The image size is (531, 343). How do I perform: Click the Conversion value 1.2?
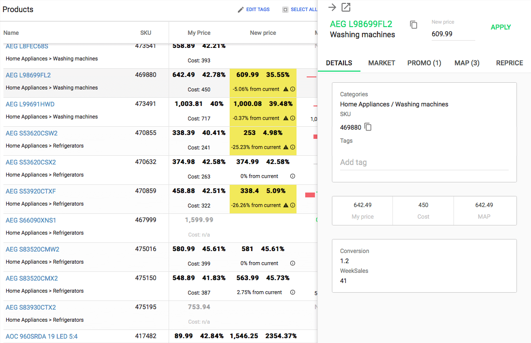pyautogui.click(x=344, y=261)
